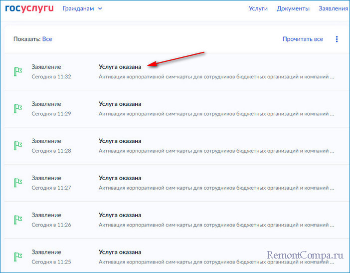Click the green flag icon for 11:29 notification
The height and width of the screenshot is (273, 350).
coord(18,108)
